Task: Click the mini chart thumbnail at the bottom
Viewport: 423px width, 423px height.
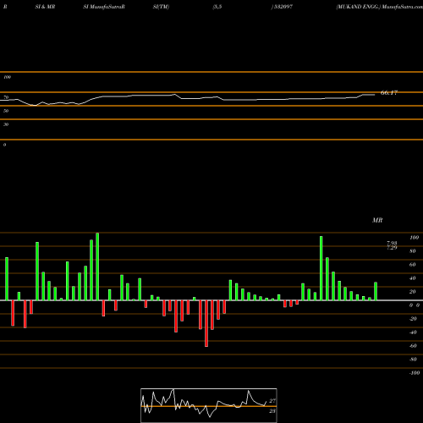Action: coord(209,405)
